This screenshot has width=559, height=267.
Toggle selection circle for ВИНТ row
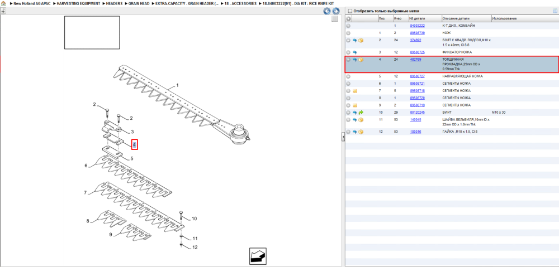[x=348, y=113]
